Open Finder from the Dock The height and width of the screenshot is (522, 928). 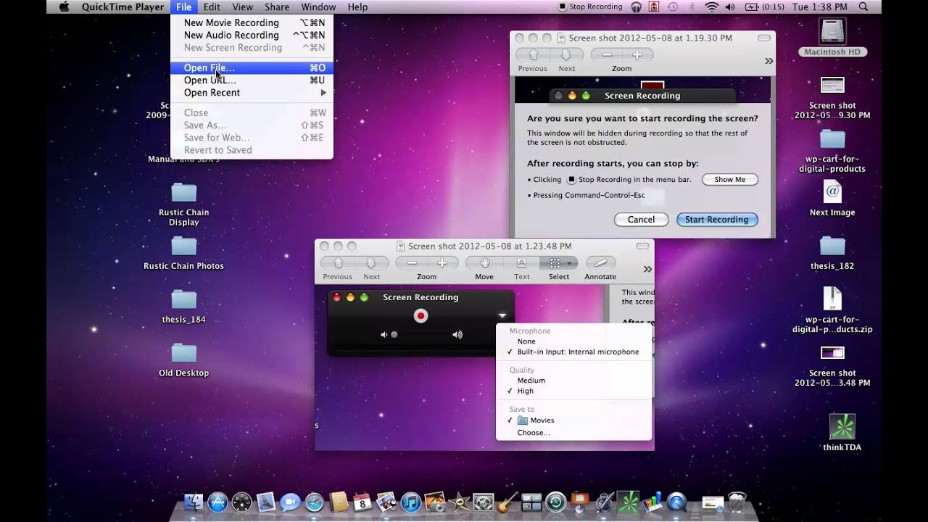[x=194, y=502]
